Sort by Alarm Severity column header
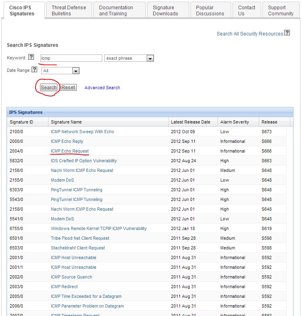The image size is (302, 316). tap(238, 122)
